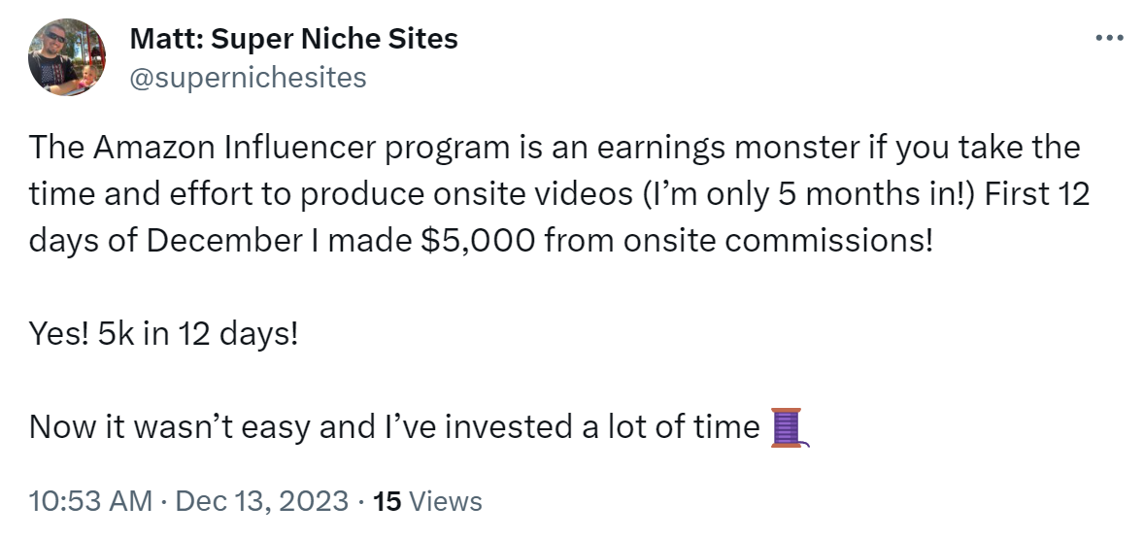
Task: Click the bold 15 view count
Action: coord(387,501)
